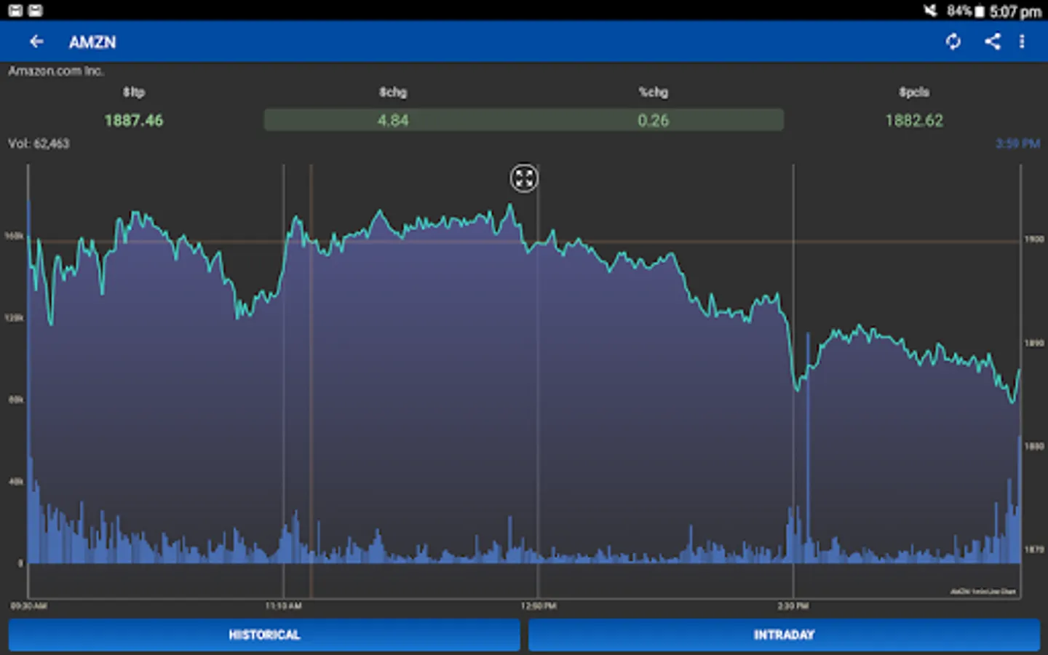Click the 2:30 PM time axis label

pos(793,606)
